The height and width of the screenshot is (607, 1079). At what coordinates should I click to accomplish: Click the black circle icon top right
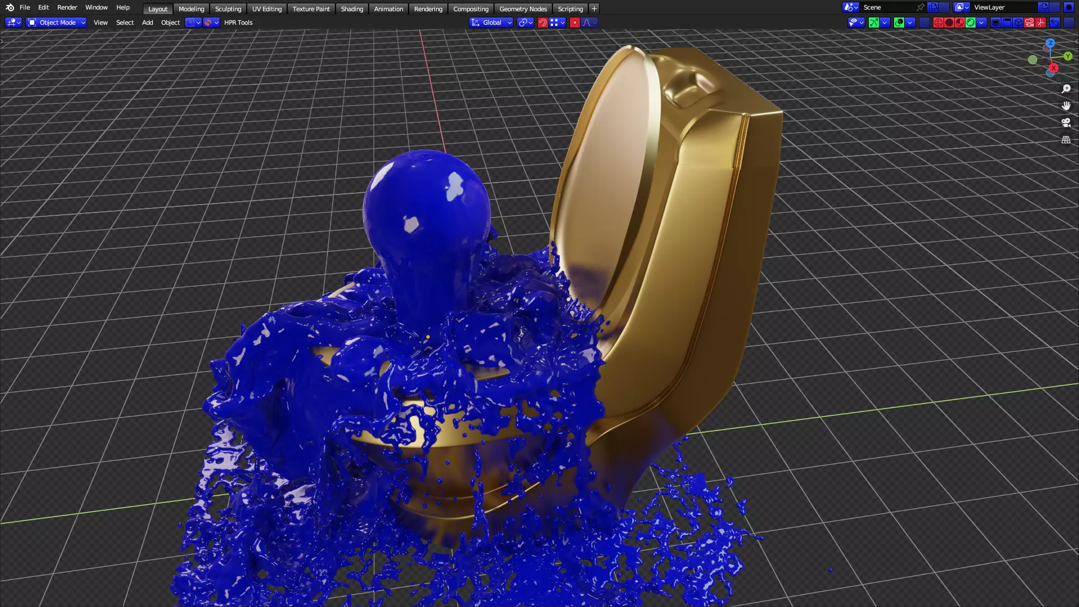coord(1069,7)
